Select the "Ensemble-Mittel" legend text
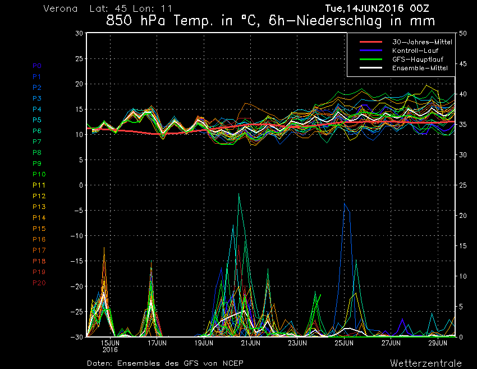 (420, 68)
